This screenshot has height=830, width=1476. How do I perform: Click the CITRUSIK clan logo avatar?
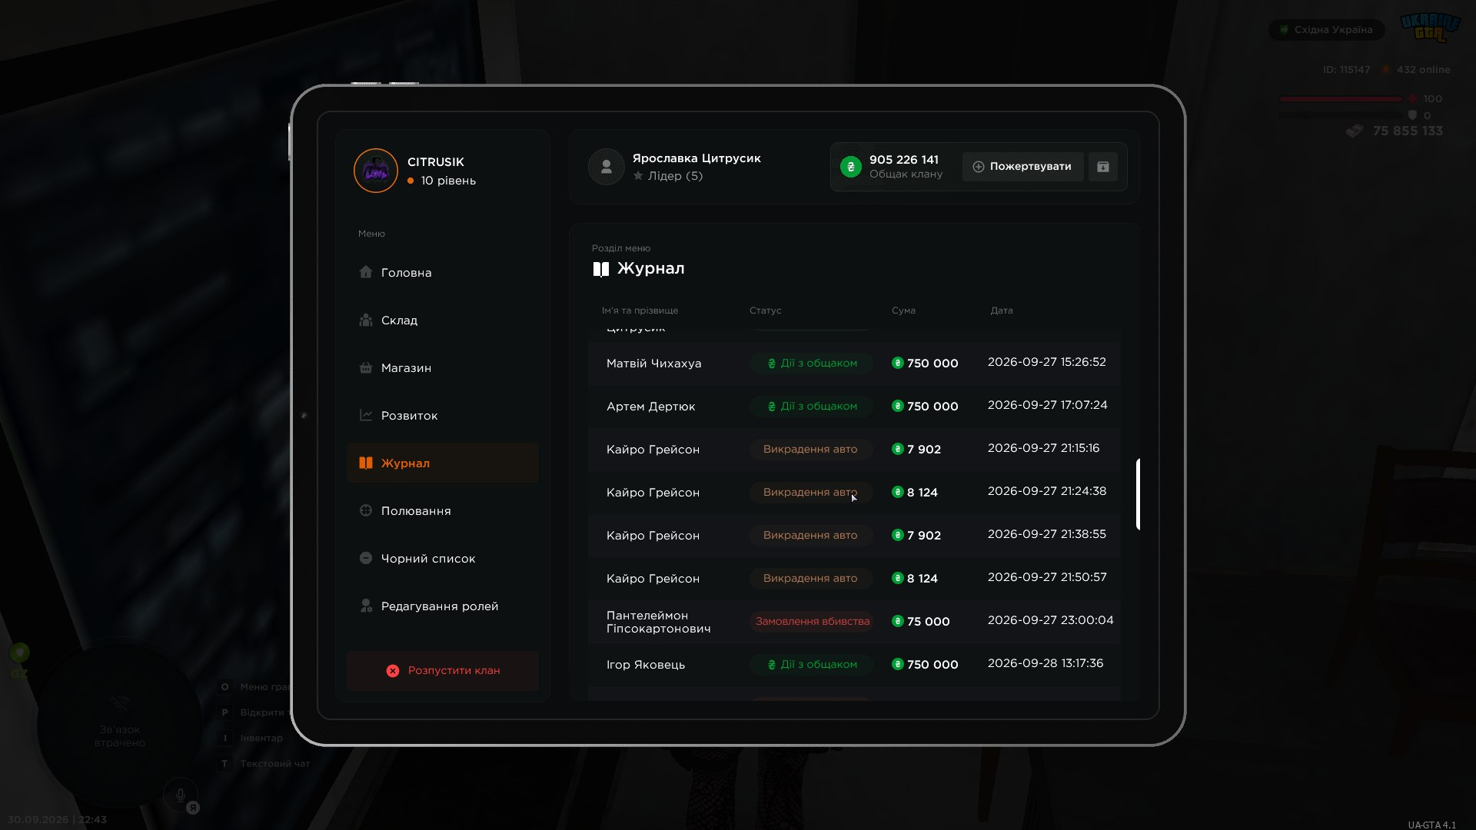coord(375,171)
